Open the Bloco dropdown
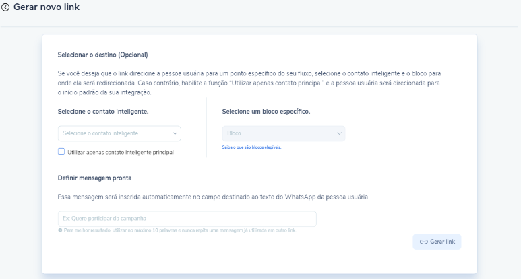This screenshot has width=521, height=280. tap(280, 133)
